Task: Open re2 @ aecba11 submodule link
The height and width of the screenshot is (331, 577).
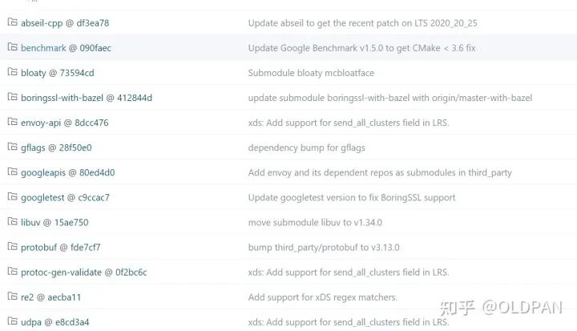Action: pyautogui.click(x=50, y=297)
